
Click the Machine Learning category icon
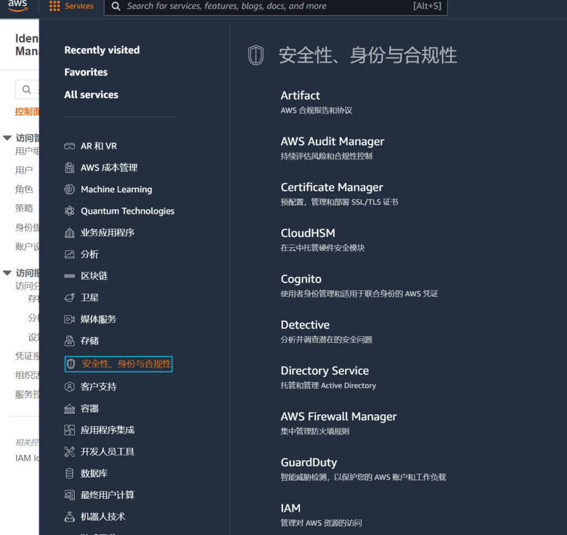pyautogui.click(x=69, y=189)
